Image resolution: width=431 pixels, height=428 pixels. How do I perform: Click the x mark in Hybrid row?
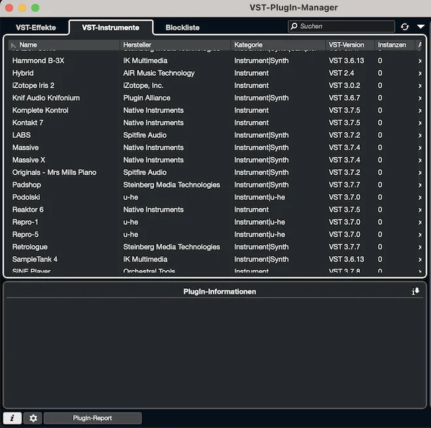420,73
